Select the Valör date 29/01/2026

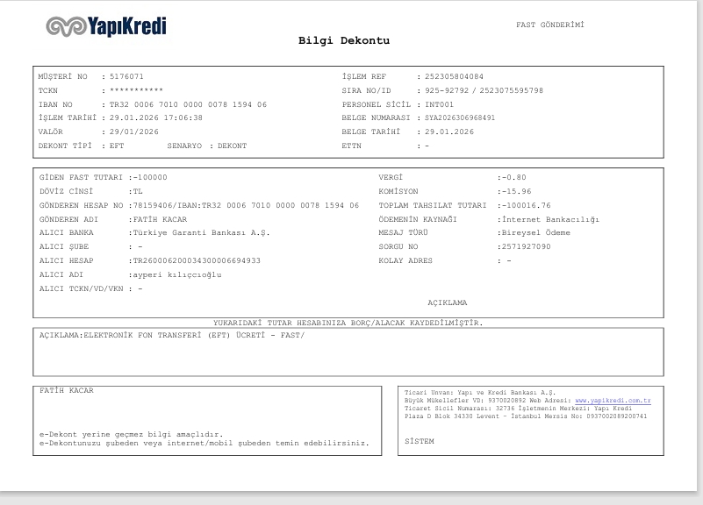(x=134, y=132)
